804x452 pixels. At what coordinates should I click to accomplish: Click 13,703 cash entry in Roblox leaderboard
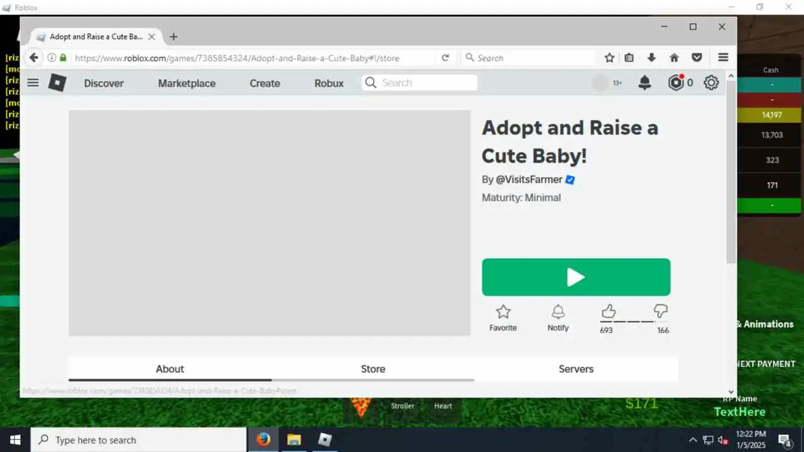click(771, 135)
